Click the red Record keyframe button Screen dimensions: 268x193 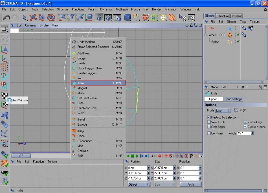160,156
